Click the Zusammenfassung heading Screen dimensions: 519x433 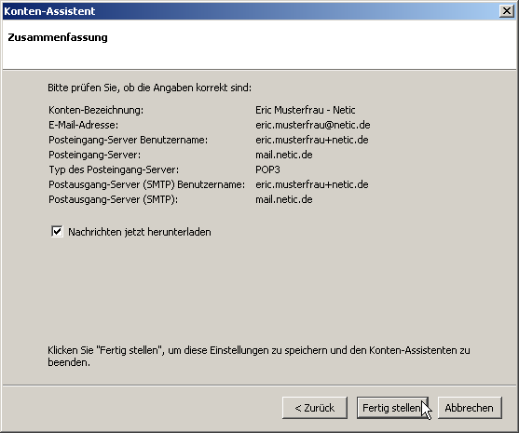pos(58,37)
